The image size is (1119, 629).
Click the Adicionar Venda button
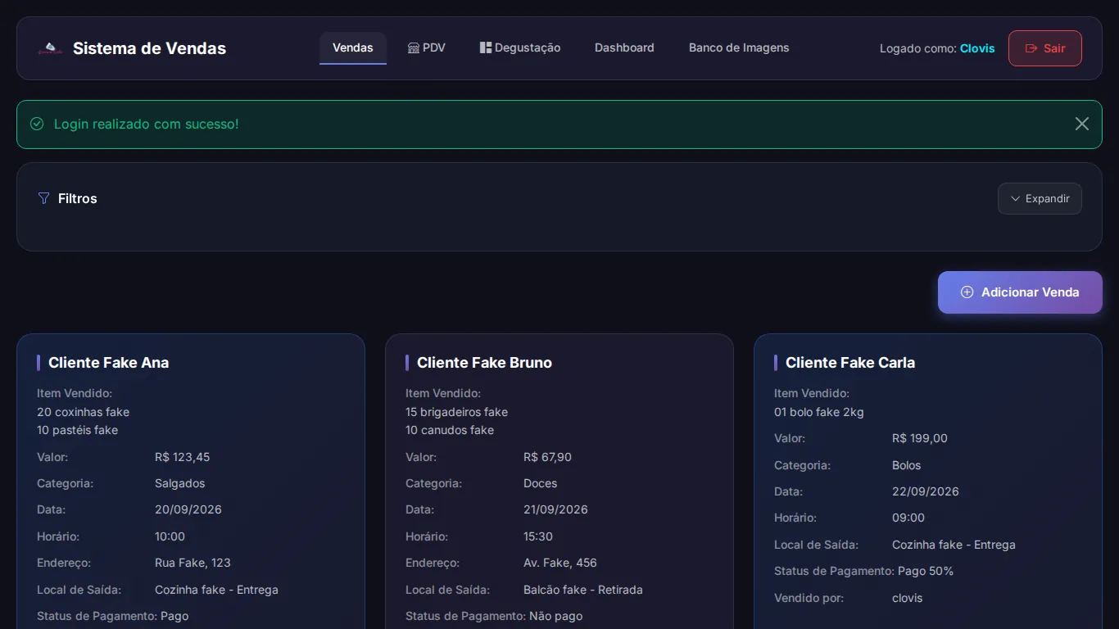pyautogui.click(x=1020, y=292)
